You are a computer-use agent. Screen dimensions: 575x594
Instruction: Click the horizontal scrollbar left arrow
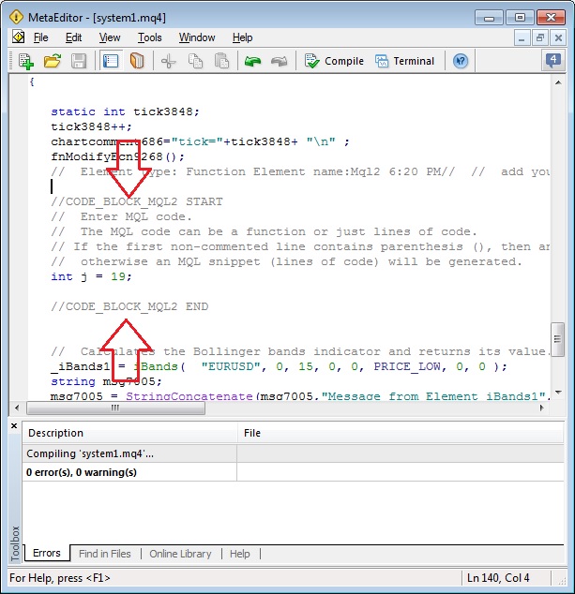coord(17,408)
